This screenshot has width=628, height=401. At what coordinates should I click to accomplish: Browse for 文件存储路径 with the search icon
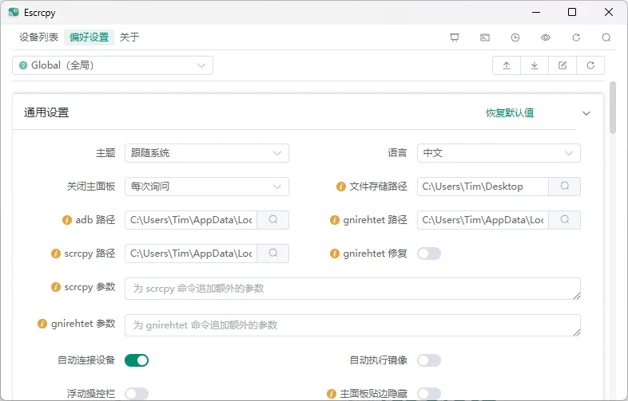(564, 187)
